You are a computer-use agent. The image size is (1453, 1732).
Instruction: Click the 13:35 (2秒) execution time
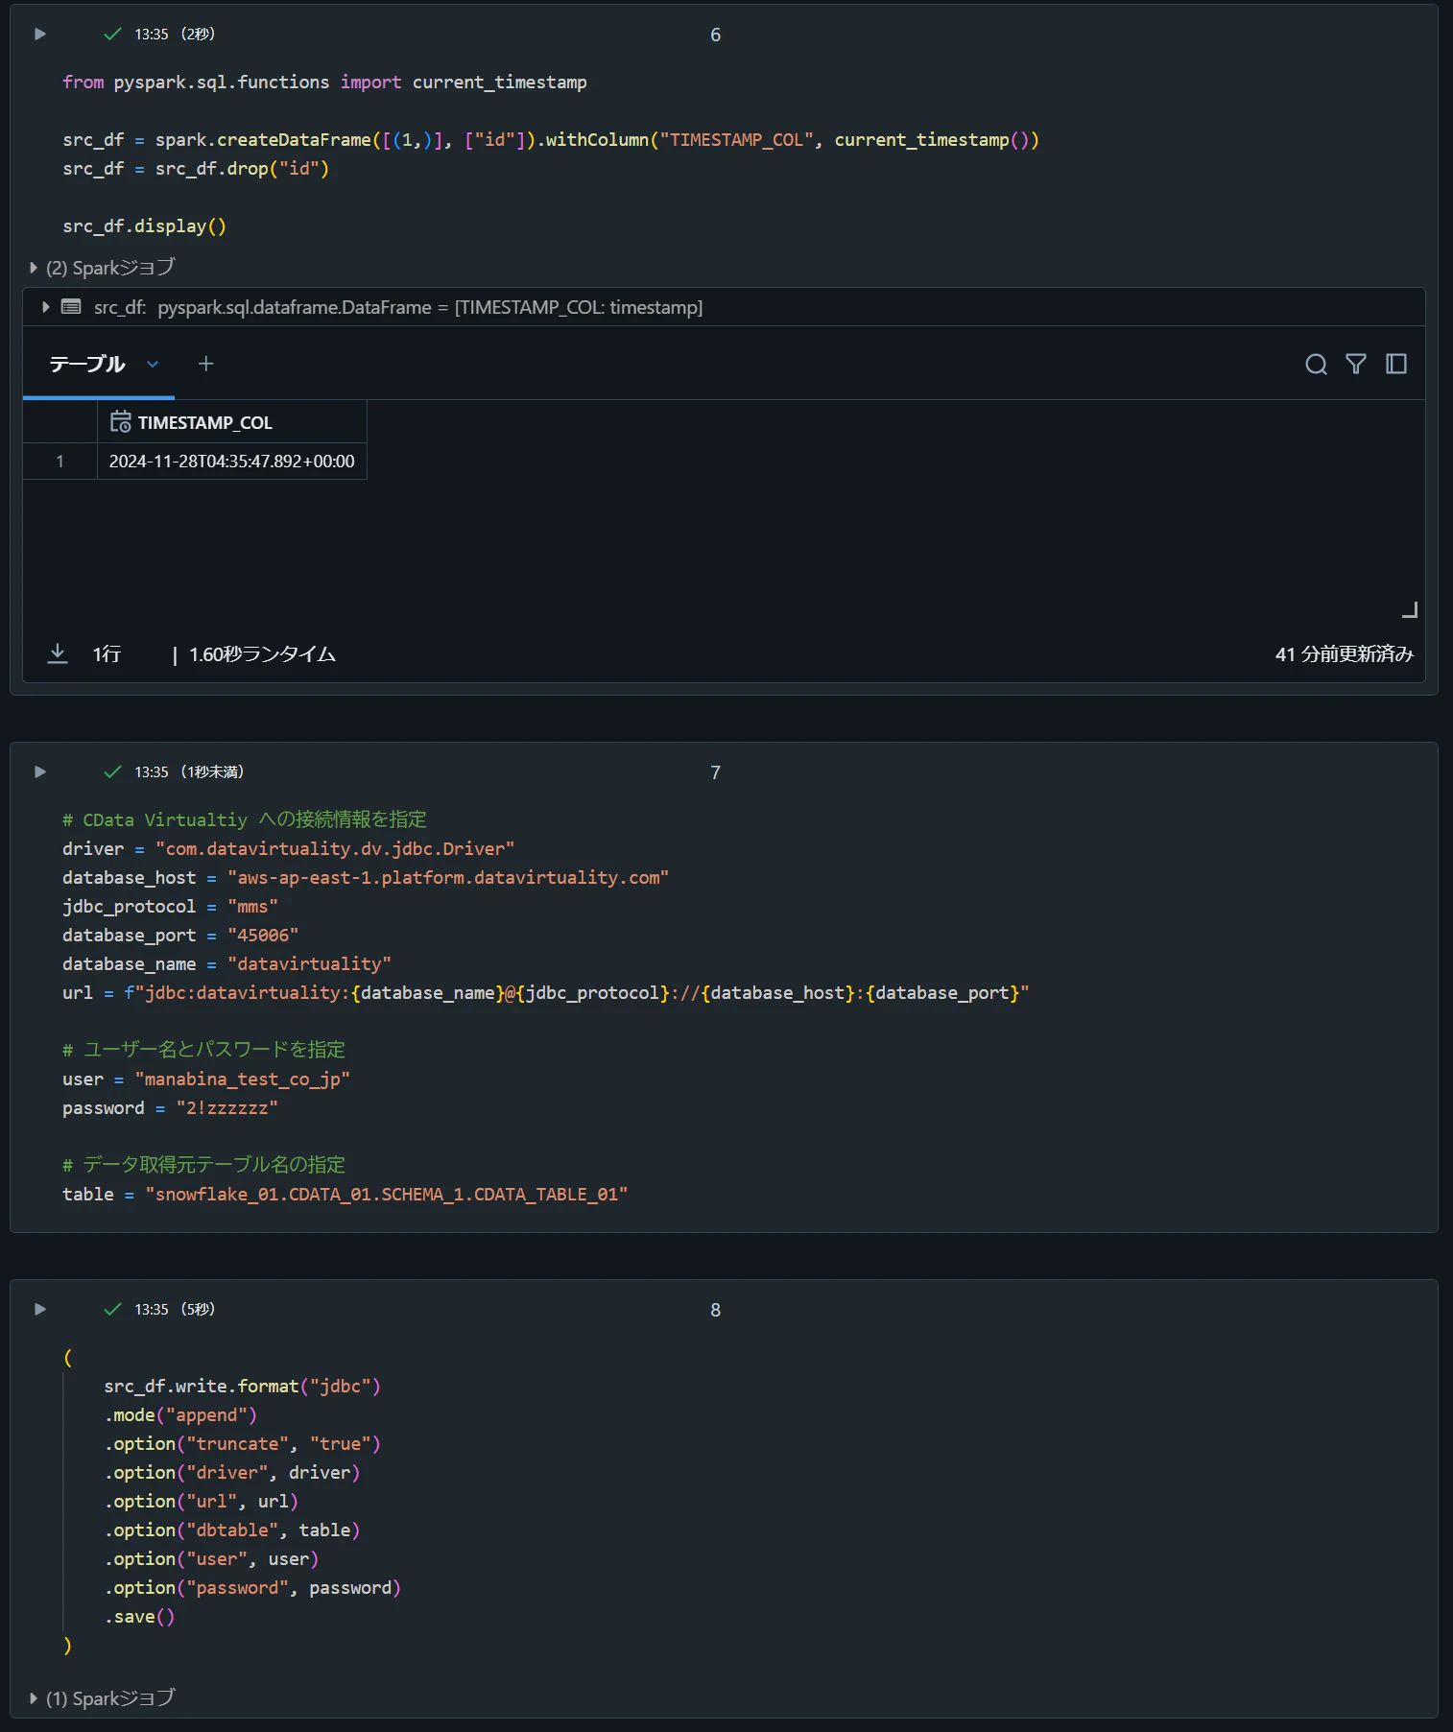[x=175, y=34]
